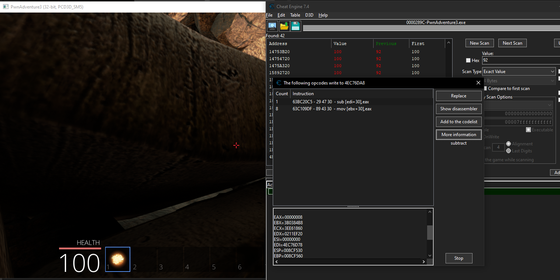Image resolution: width=560 pixels, height=280 pixels.
Task: Open the process list computer icon
Action: click(272, 26)
